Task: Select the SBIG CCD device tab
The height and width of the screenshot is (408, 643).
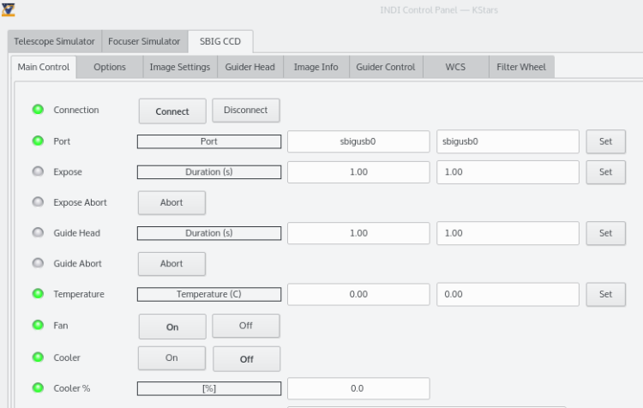Action: pyautogui.click(x=220, y=41)
